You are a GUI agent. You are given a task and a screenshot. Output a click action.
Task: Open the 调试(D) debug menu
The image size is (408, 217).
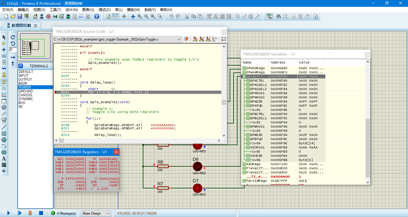[105, 10]
